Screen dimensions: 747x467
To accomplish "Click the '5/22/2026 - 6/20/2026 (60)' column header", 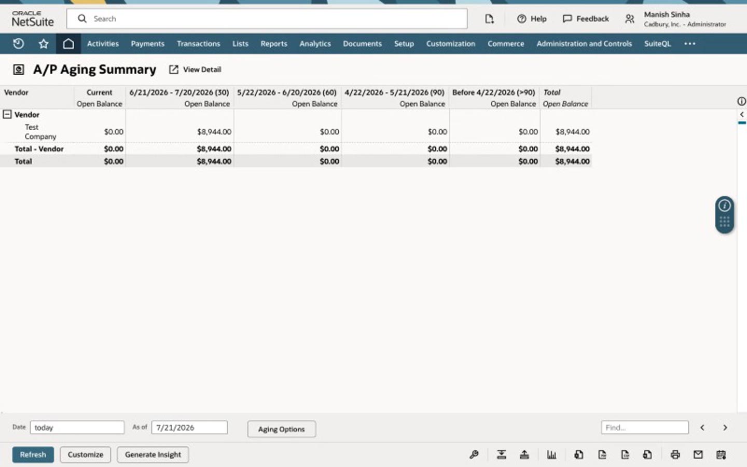I will point(287,92).
